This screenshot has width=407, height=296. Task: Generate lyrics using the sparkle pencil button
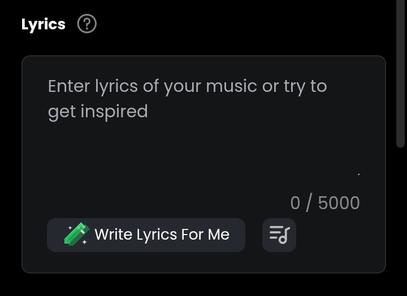[146, 234]
